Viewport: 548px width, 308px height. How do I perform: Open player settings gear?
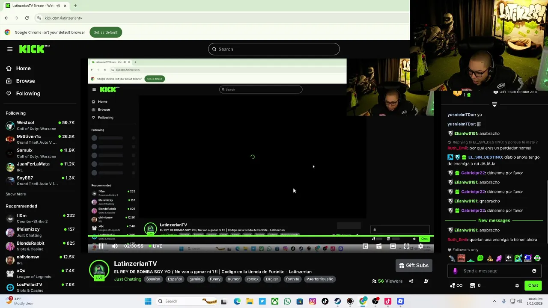420,246
